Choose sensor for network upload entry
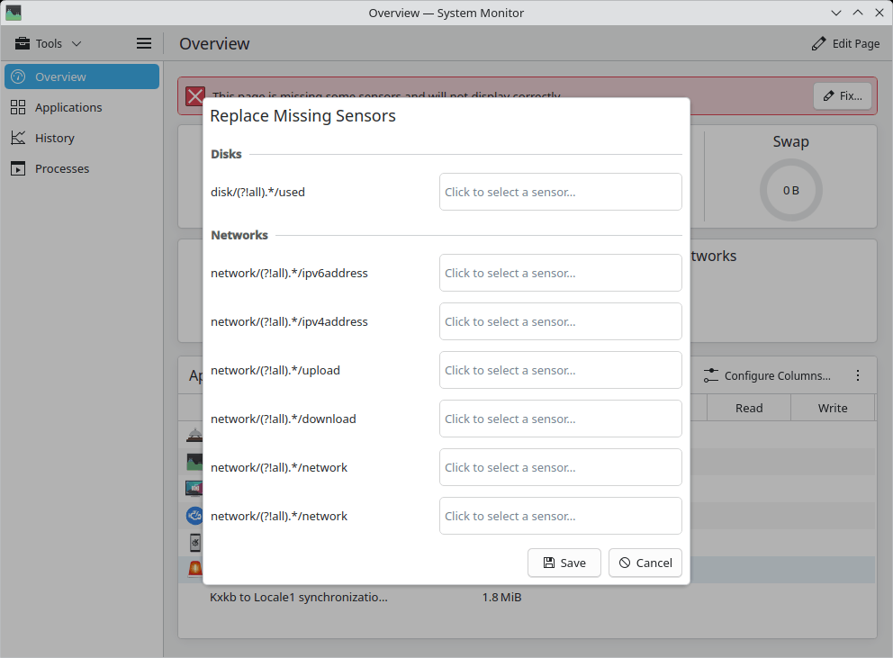 560,370
